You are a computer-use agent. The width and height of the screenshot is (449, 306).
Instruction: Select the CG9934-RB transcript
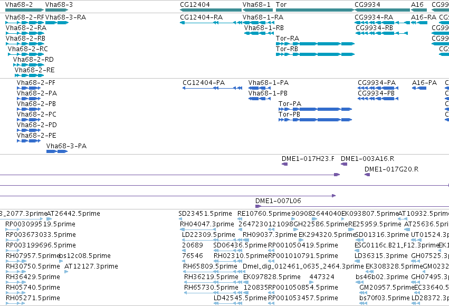click(381, 33)
